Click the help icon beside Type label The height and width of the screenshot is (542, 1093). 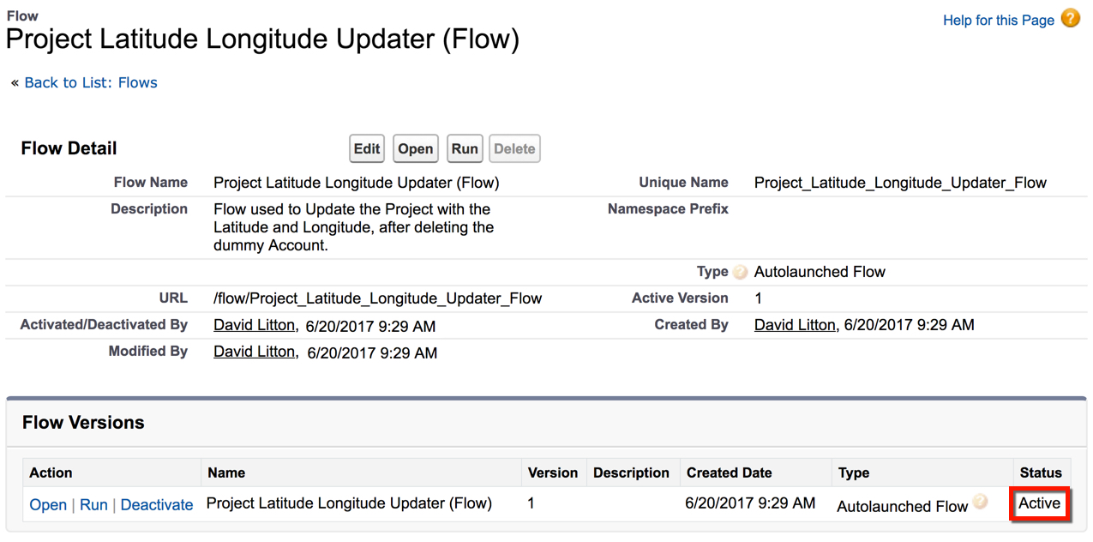point(741,272)
